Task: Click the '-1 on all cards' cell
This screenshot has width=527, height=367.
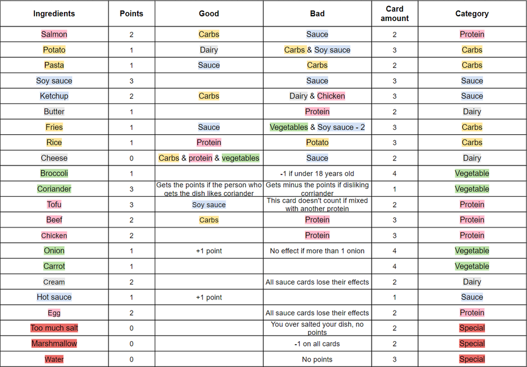Action: (x=317, y=344)
